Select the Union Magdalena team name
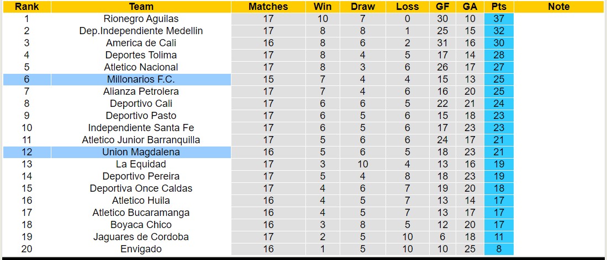 pos(141,152)
